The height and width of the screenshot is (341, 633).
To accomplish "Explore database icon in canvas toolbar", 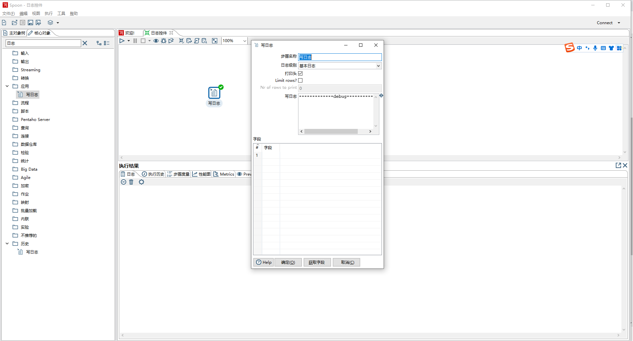I will (x=204, y=41).
